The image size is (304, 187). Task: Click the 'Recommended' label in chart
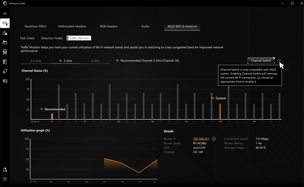tap(55, 109)
